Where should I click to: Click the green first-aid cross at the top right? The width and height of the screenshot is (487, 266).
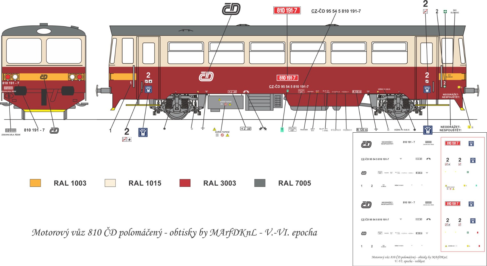445,11
